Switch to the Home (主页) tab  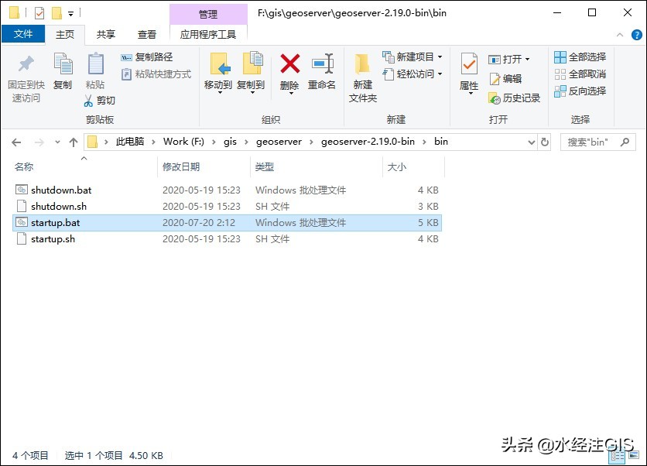coord(65,34)
